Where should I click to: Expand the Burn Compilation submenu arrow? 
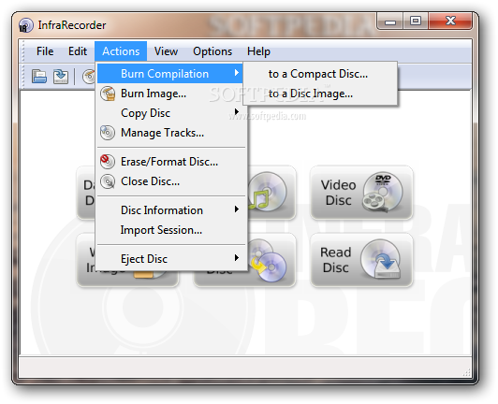236,73
